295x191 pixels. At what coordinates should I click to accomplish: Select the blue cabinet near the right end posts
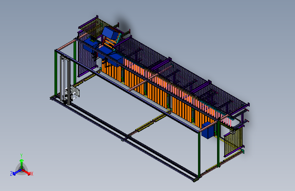208,130
